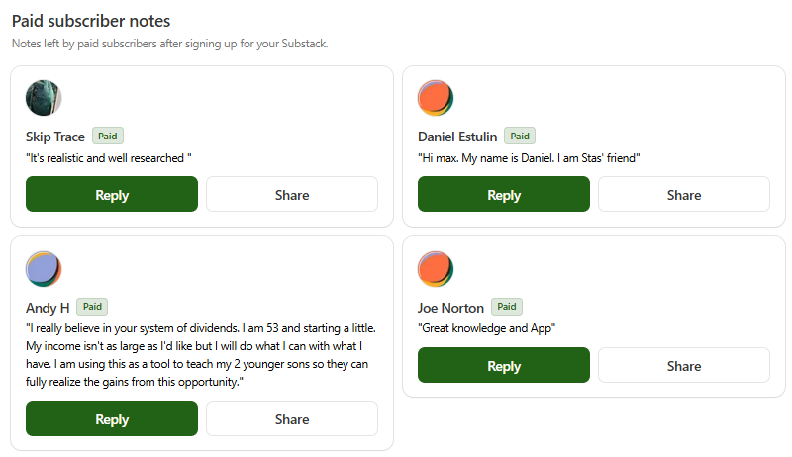792x457 pixels.
Task: Share Joe Norton's note
Action: [x=684, y=366]
